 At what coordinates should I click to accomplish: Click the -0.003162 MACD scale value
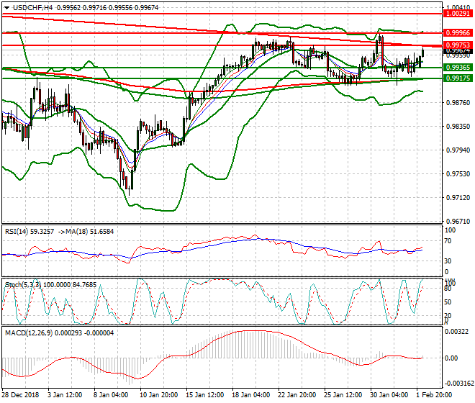coord(458,384)
